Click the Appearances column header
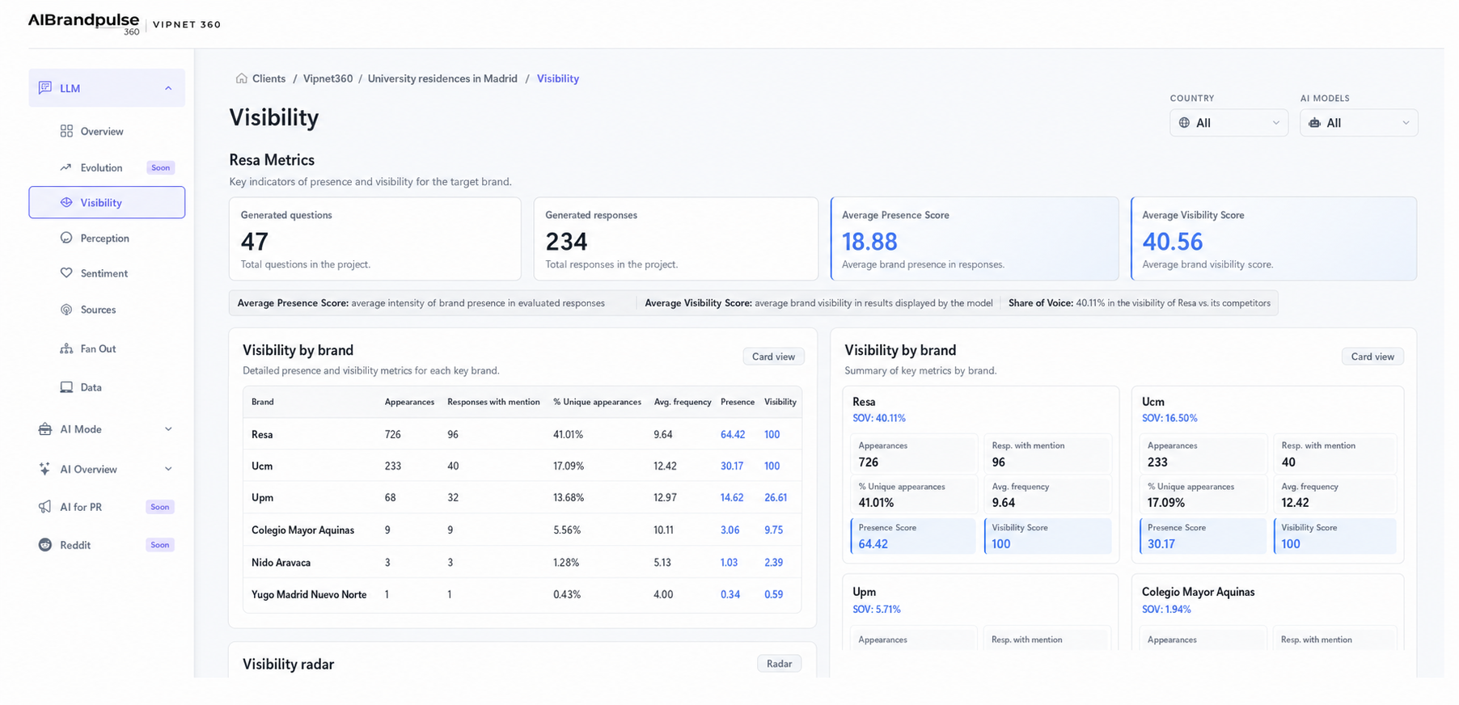Screen dimensions: 1459x705 (409, 402)
